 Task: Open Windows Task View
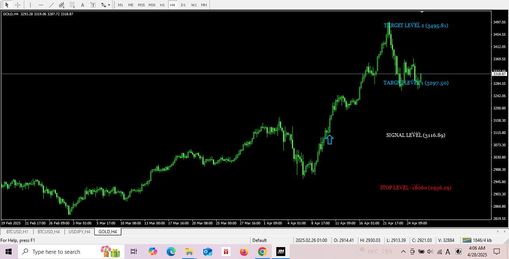(x=134, y=252)
